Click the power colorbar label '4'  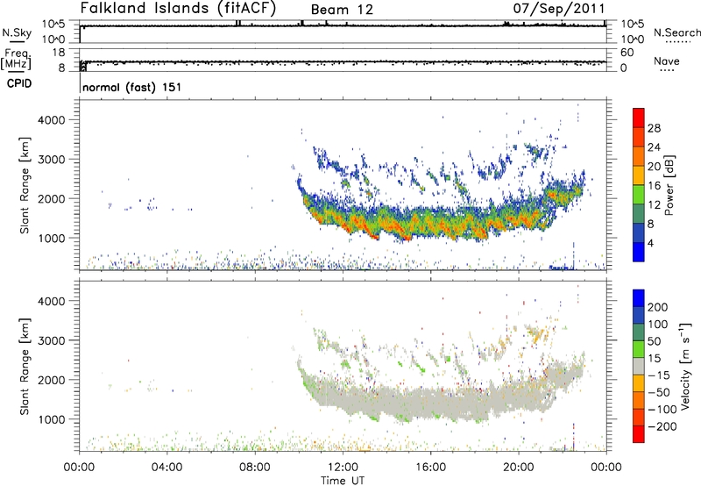[650, 243]
